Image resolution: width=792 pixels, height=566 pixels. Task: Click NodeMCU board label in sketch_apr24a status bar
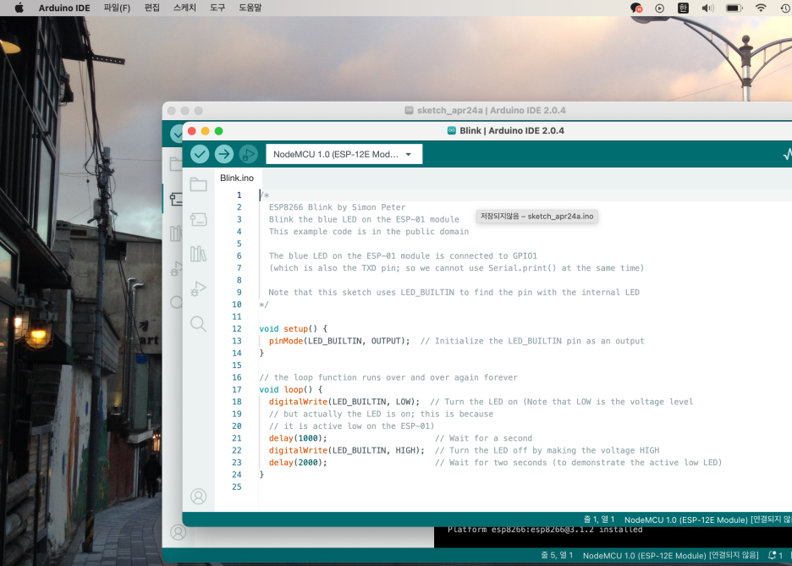[671, 555]
